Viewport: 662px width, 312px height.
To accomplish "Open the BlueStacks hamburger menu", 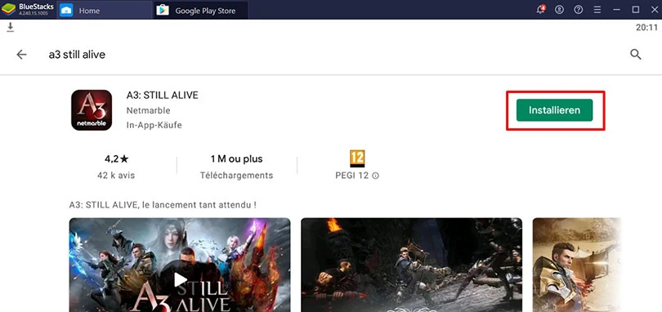I will [597, 9].
